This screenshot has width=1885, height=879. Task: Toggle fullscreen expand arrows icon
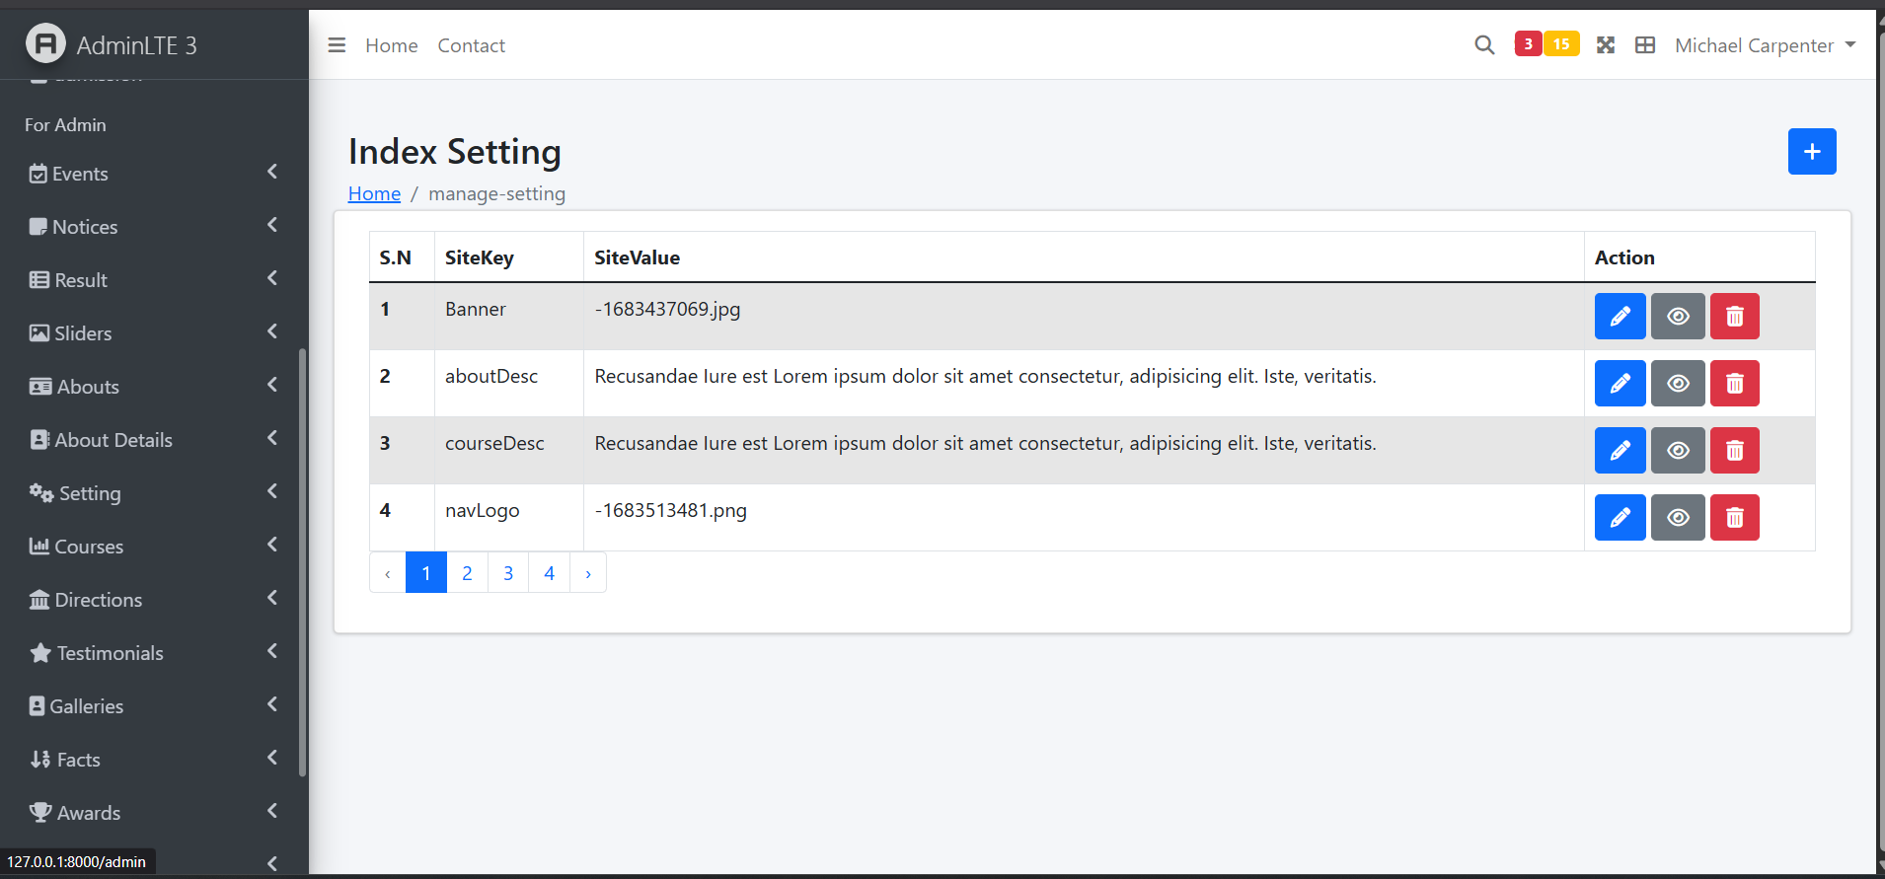coord(1606,45)
